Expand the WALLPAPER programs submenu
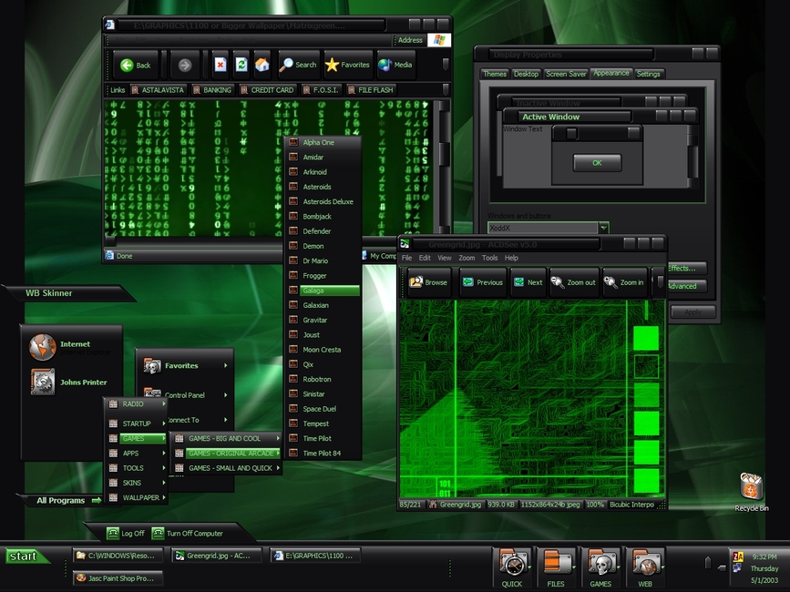Image resolution: width=790 pixels, height=592 pixels. 137,497
